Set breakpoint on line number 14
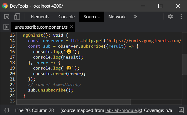187x115 pixels. click(x=12, y=41)
